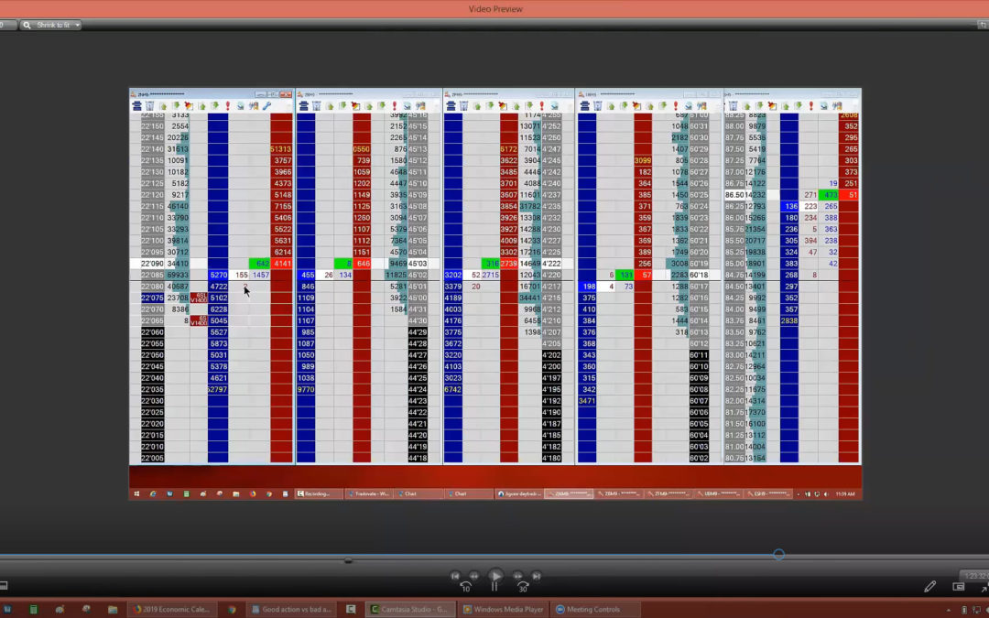
Task: Click the green 642 cell in the first DOM window
Action: pyautogui.click(x=260, y=264)
